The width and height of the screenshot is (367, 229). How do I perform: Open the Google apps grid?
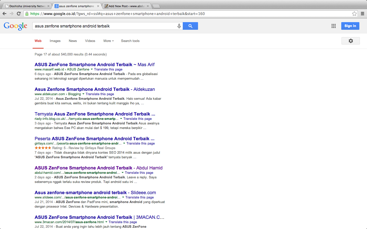tap(333, 26)
